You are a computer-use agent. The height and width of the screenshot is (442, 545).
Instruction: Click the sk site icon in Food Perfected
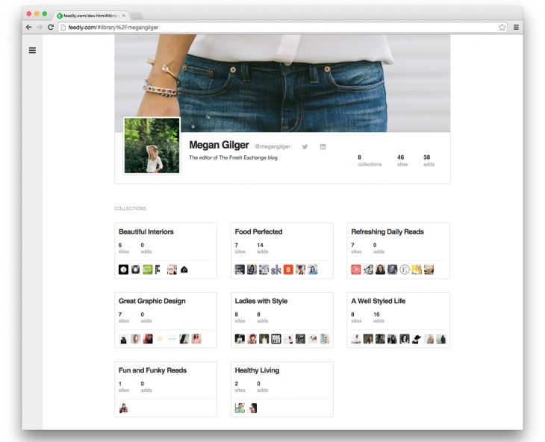tap(276, 270)
